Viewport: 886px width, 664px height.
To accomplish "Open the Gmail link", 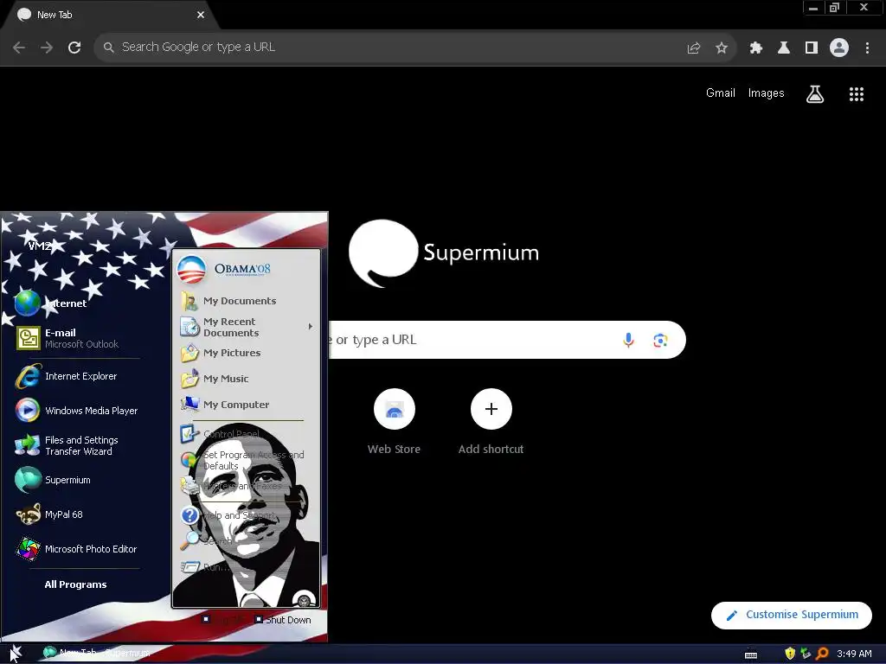I will click(721, 93).
